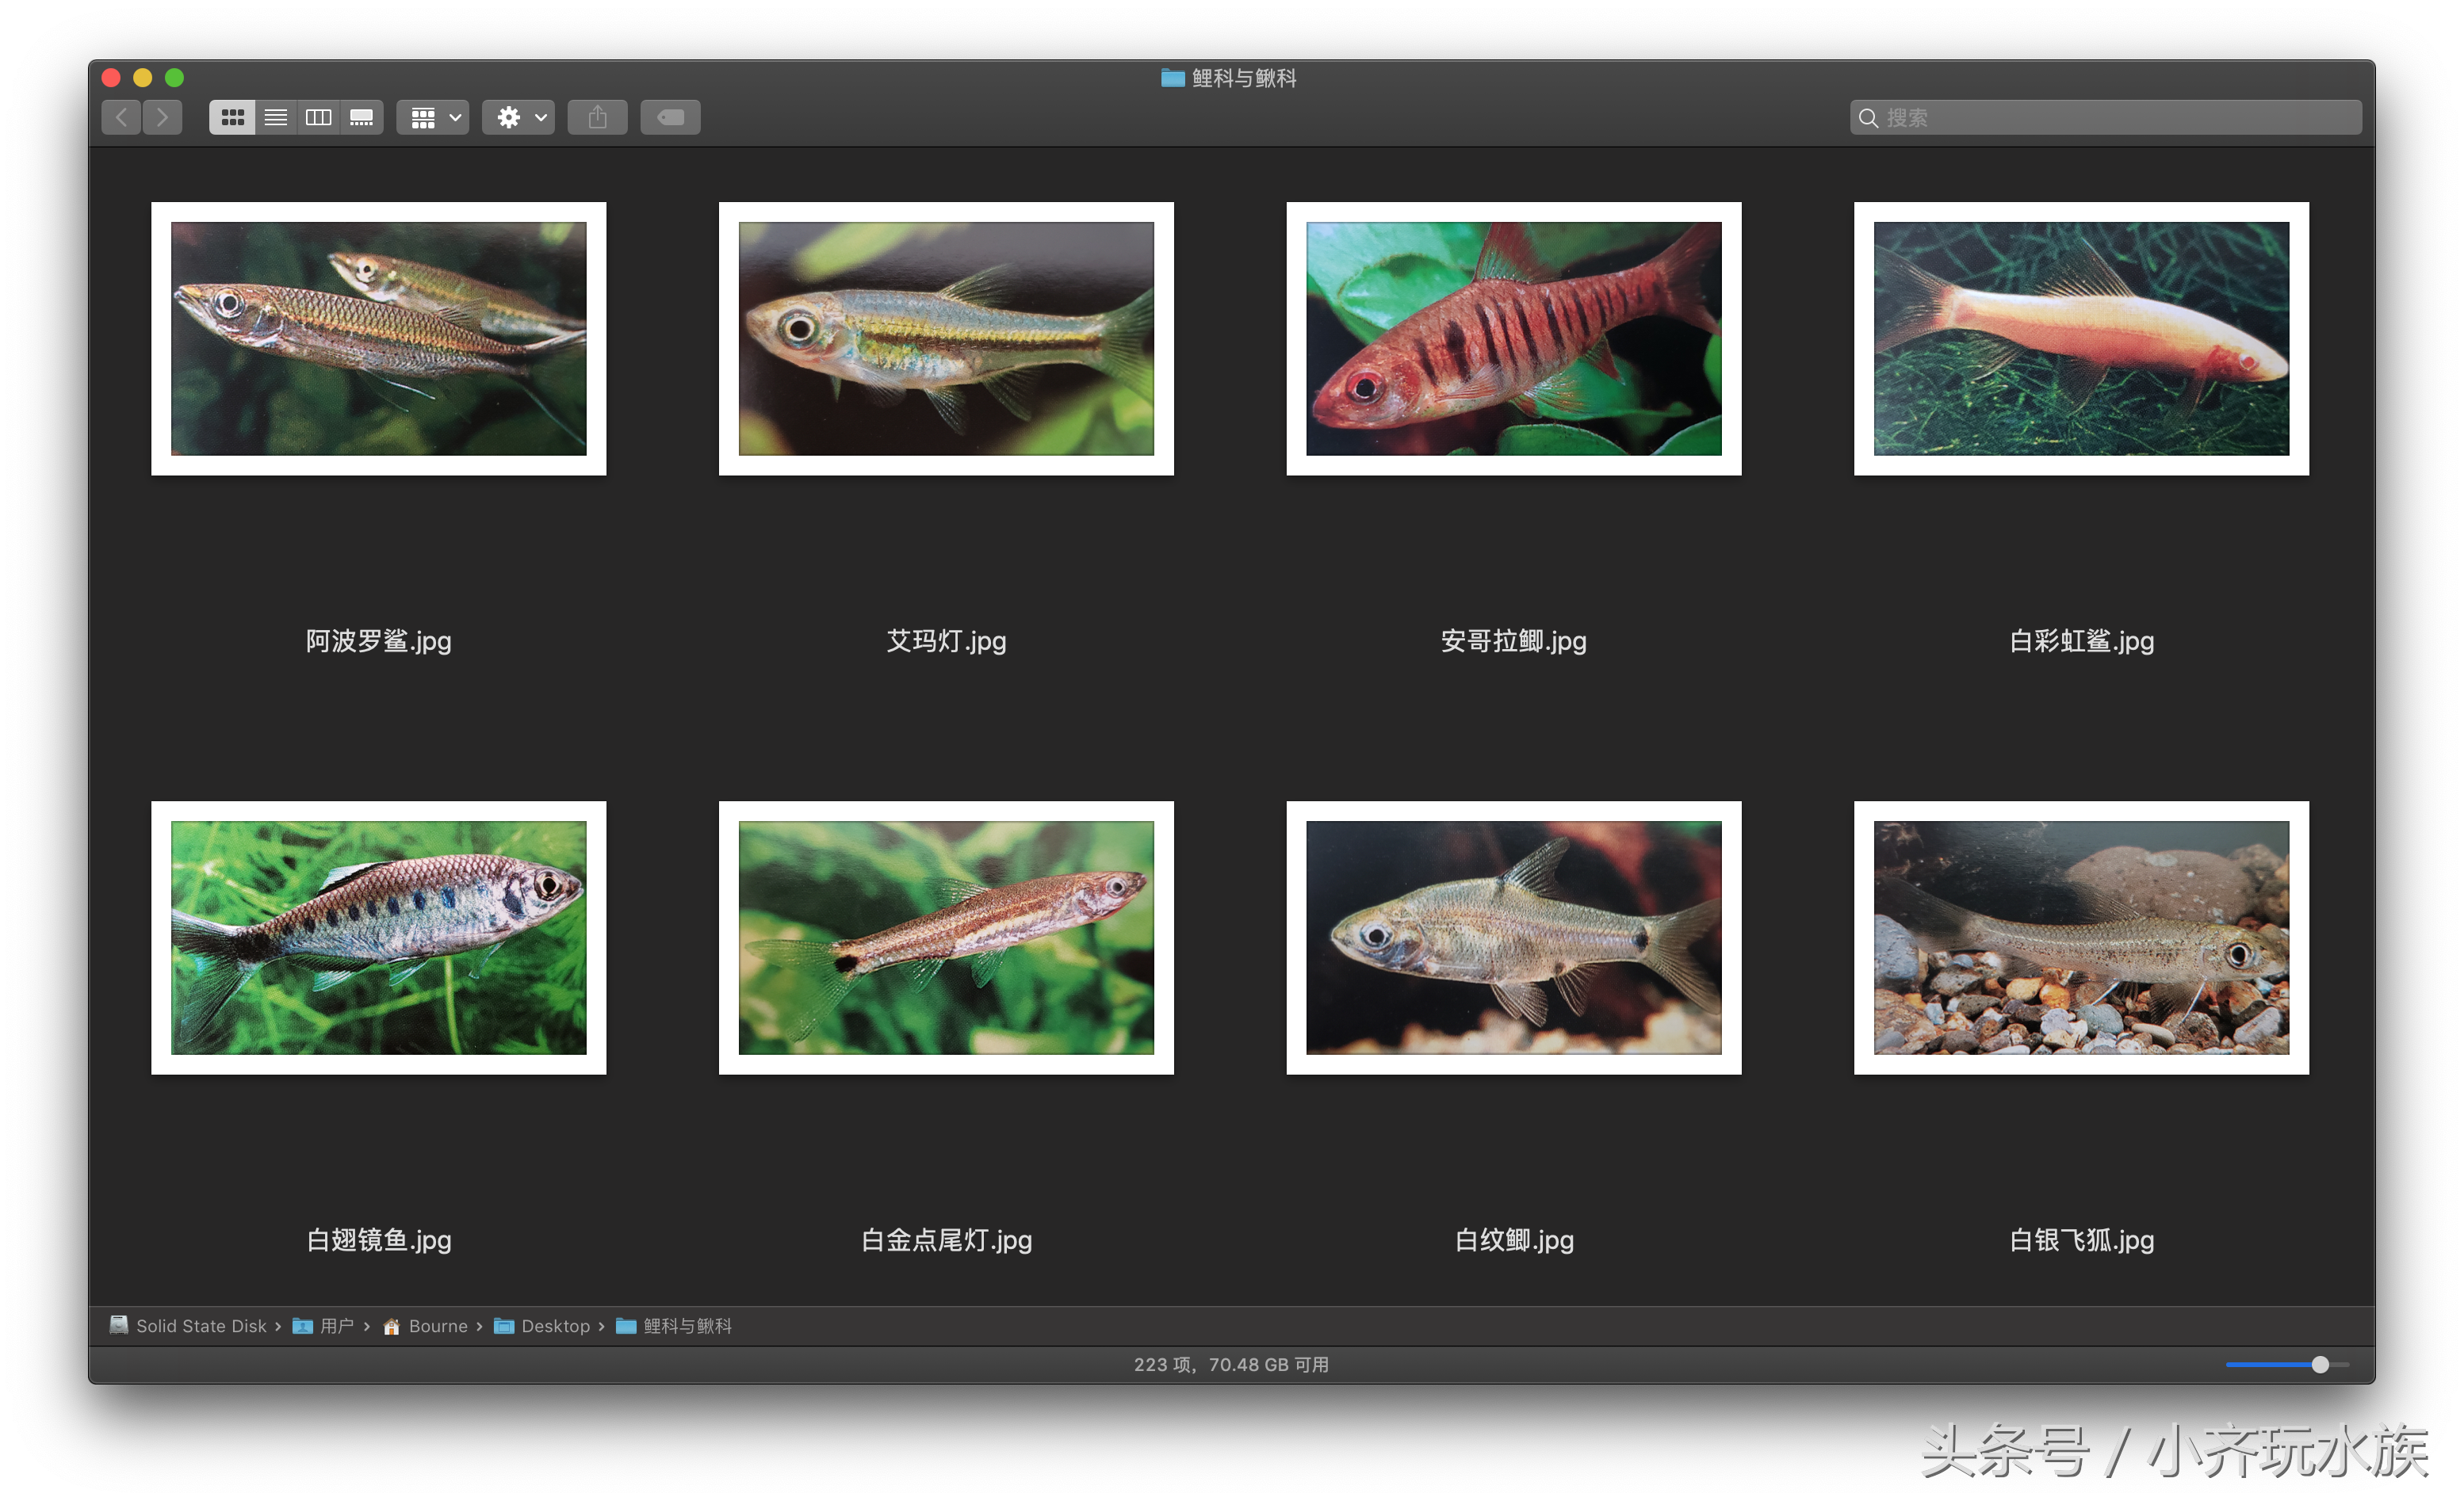Select the 白银飞狐.jpg thumbnail
Image resolution: width=2464 pixels, height=1501 pixels.
click(2082, 938)
